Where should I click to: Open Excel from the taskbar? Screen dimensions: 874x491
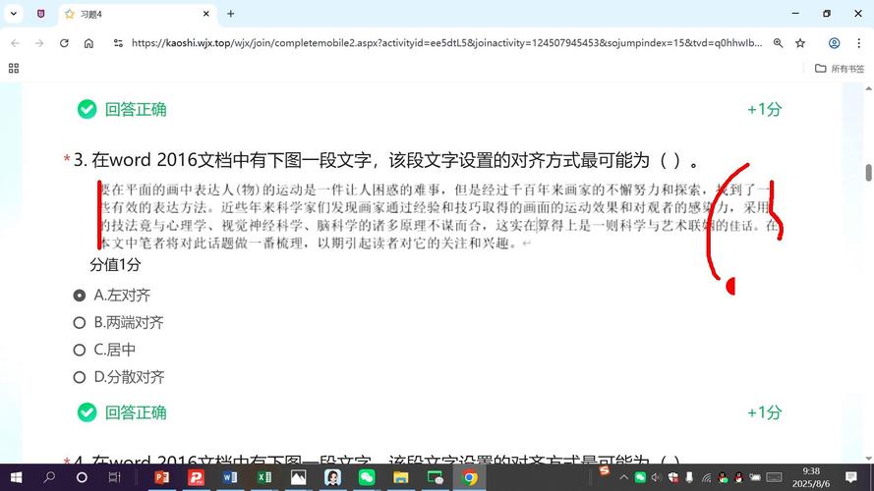pyautogui.click(x=264, y=477)
